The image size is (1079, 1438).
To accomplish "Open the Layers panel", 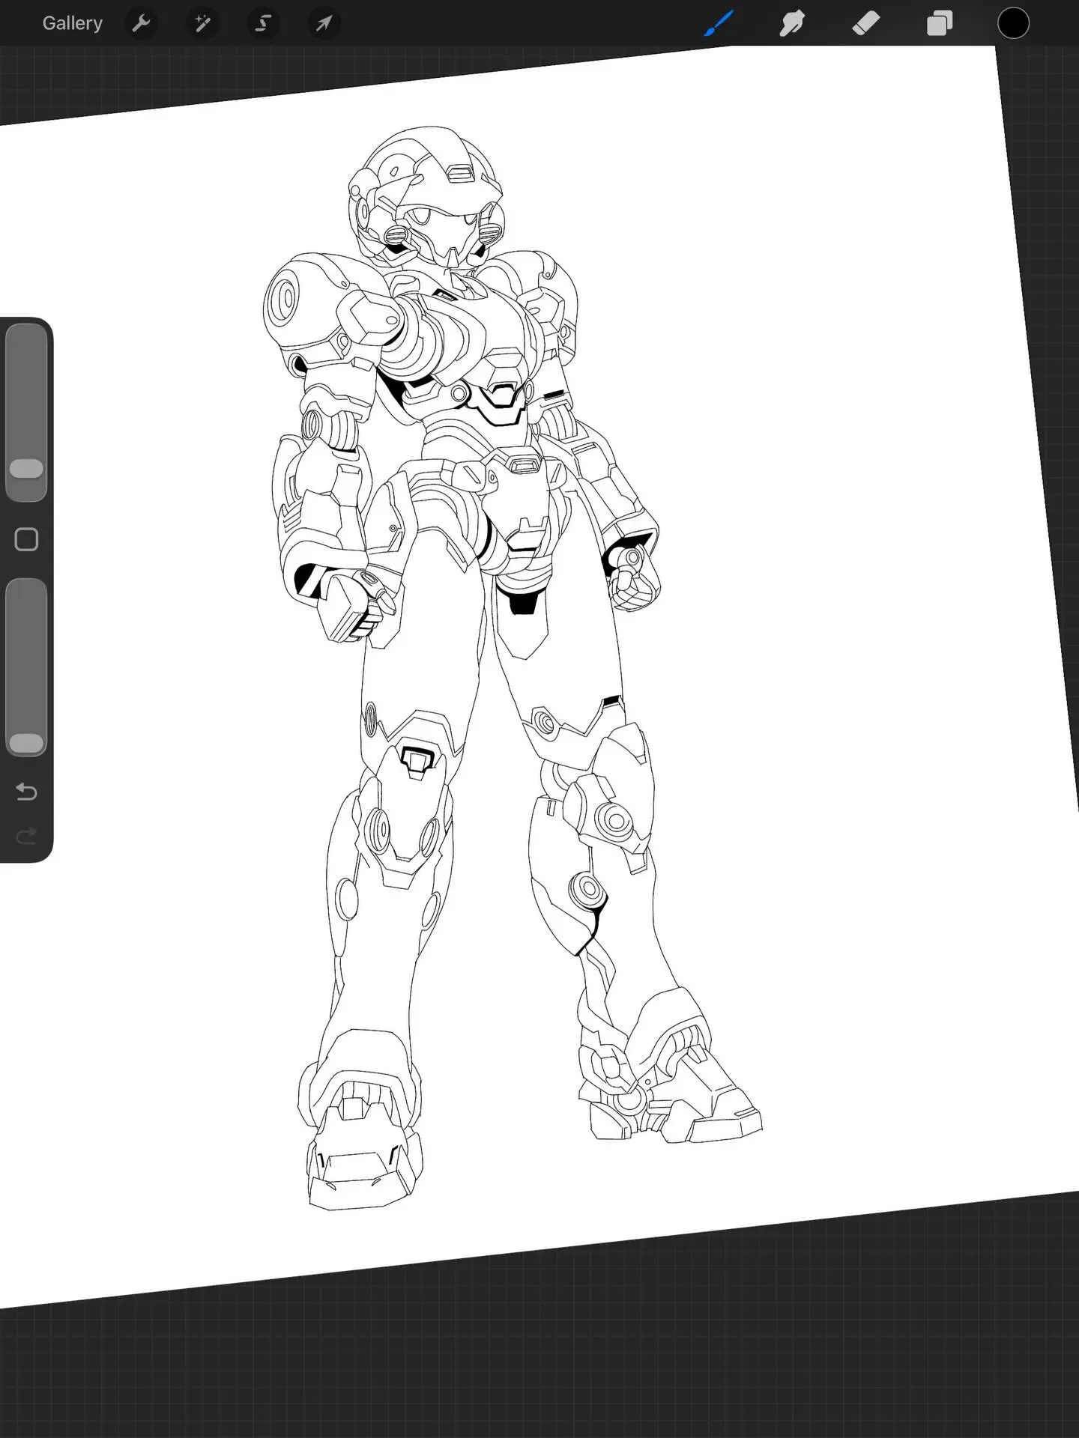I will (x=939, y=23).
